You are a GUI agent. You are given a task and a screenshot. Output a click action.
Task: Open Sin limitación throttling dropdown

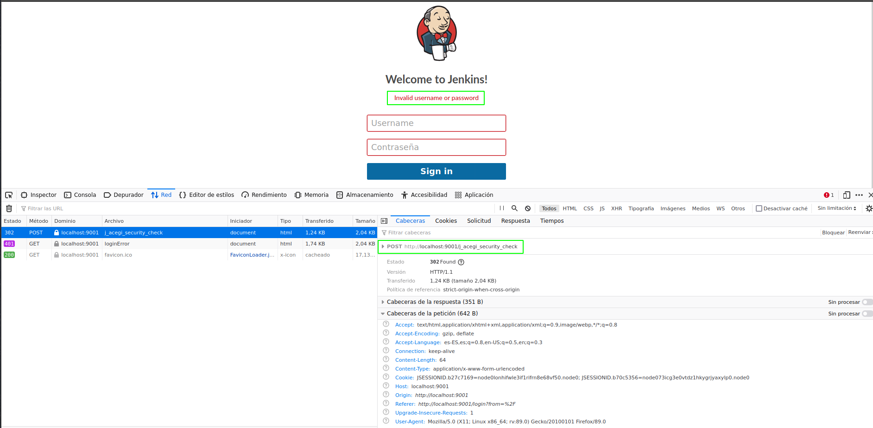click(x=837, y=208)
